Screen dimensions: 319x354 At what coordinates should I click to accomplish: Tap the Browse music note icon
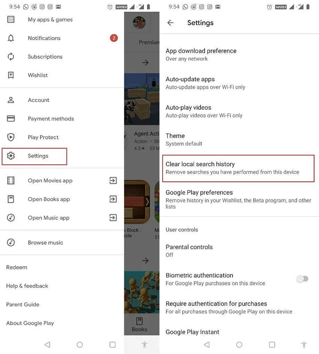tap(11, 242)
